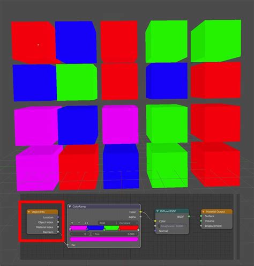Open the RGB color mode dropdown
Screen dimensions: 254x266
coord(108,223)
